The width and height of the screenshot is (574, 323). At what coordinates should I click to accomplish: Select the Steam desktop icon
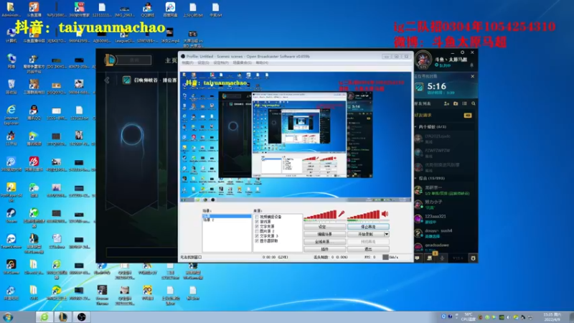click(x=11, y=215)
